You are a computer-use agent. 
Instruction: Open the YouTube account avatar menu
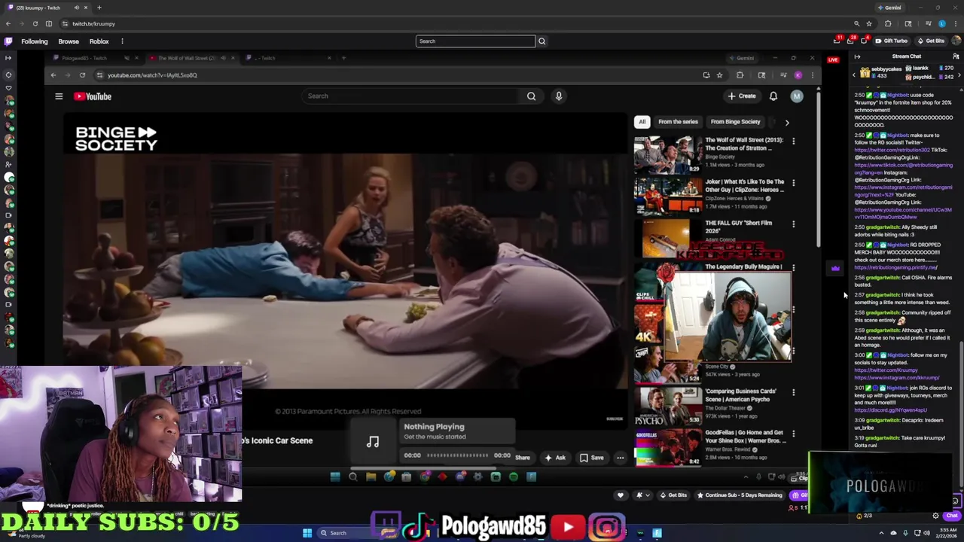coord(797,96)
